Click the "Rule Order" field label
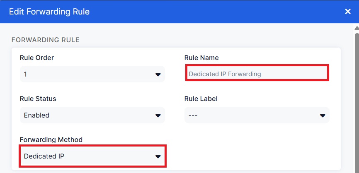359x173 pixels. point(37,58)
